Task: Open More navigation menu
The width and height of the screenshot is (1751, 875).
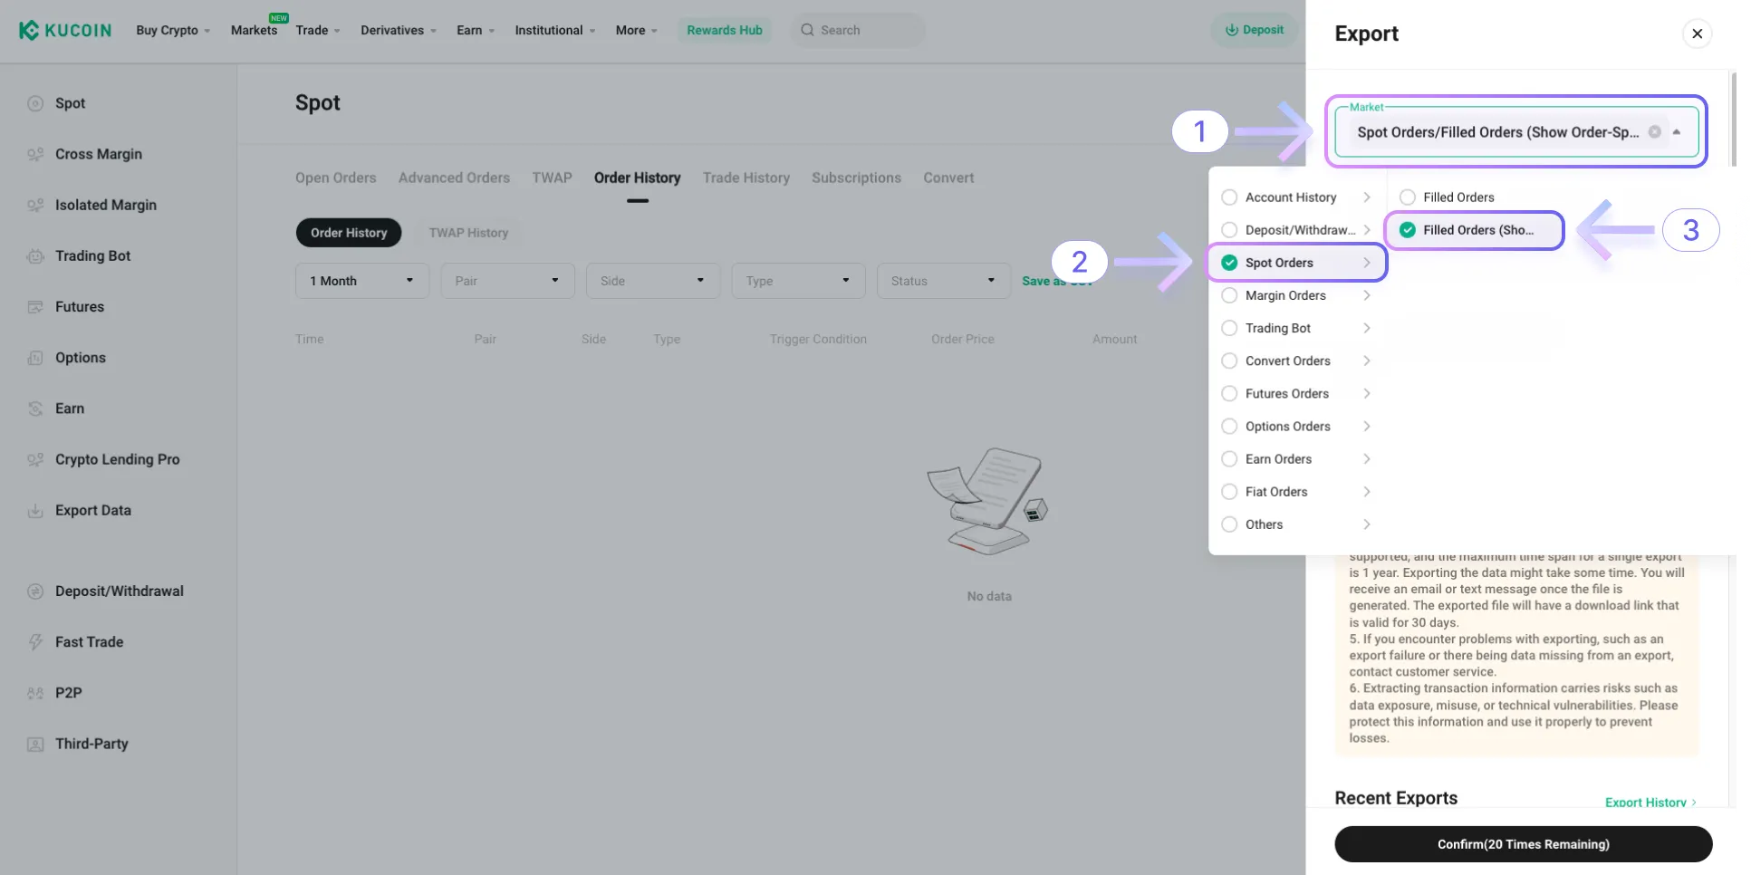Action: point(637,30)
